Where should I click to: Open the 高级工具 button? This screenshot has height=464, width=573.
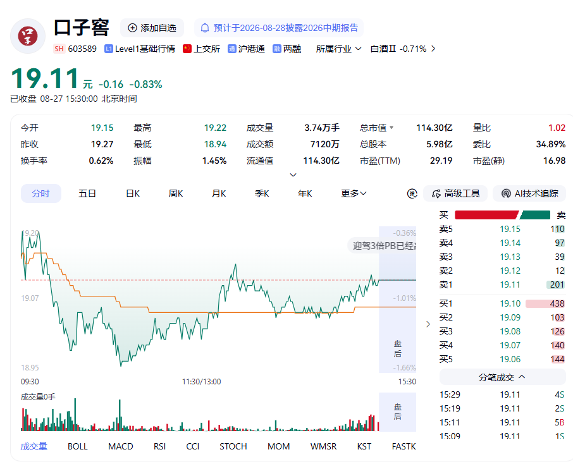tap(455, 193)
